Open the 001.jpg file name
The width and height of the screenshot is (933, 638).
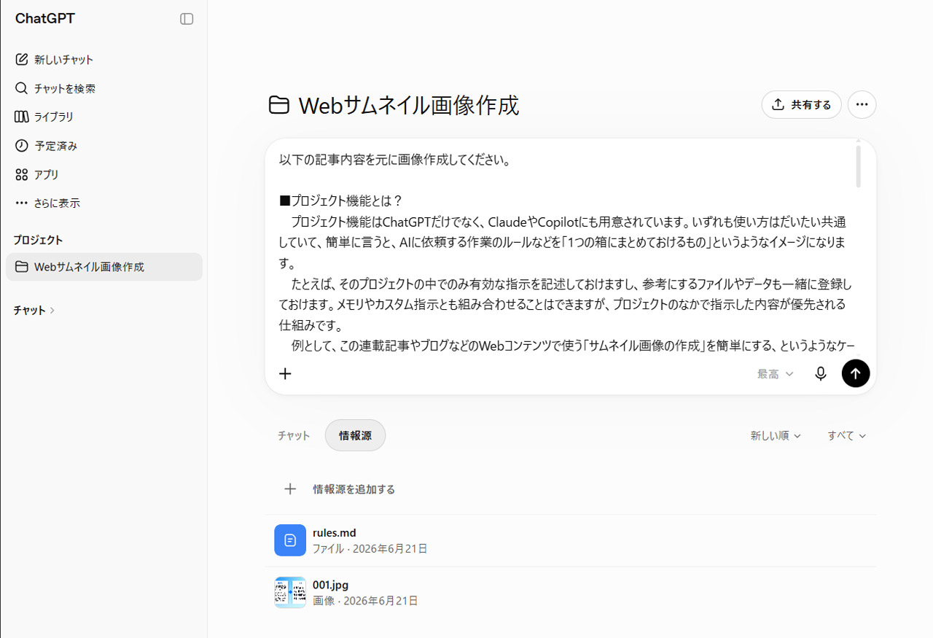click(331, 585)
